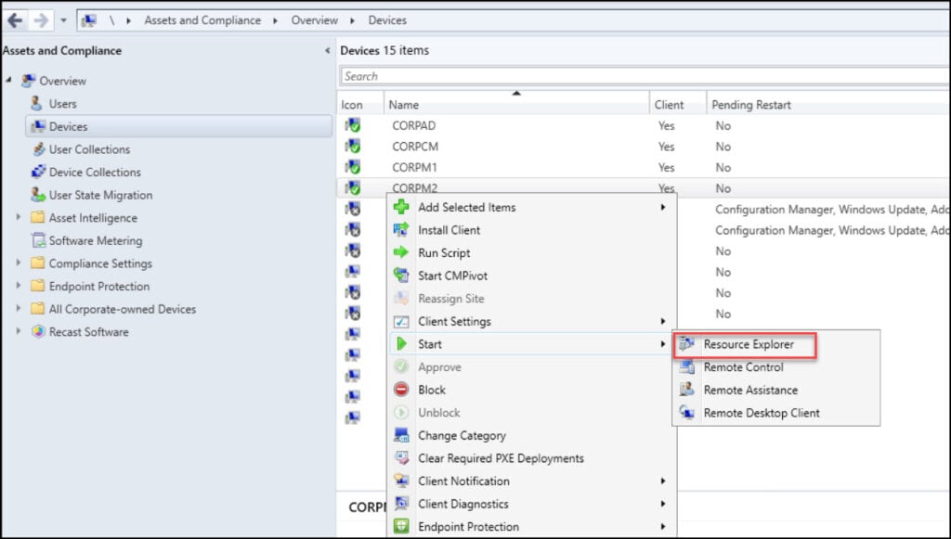Click the Recast Software icon
Viewport: 951px width, 539px height.
click(x=38, y=332)
